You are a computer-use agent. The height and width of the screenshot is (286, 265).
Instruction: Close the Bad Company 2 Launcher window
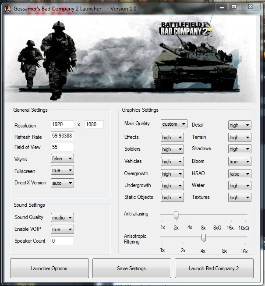(x=250, y=7)
